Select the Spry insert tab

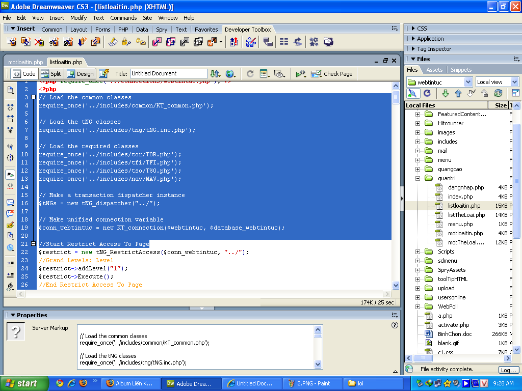click(162, 30)
